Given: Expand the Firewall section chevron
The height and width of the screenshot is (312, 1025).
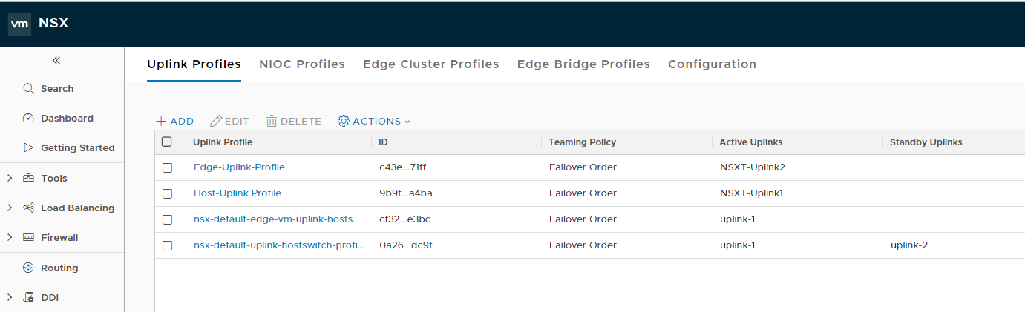Looking at the screenshot, I should point(10,237).
